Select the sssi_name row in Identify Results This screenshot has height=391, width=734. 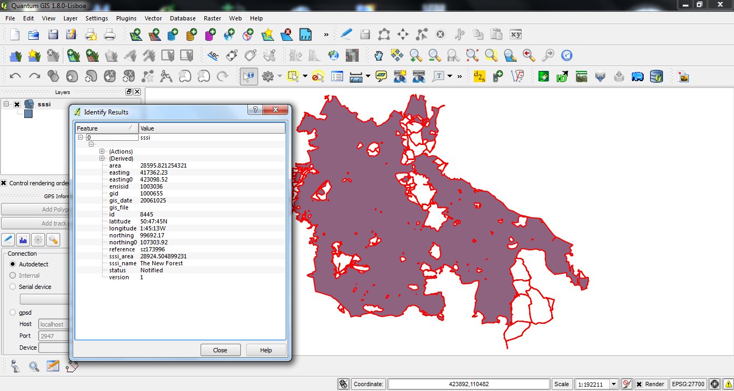coord(180,263)
